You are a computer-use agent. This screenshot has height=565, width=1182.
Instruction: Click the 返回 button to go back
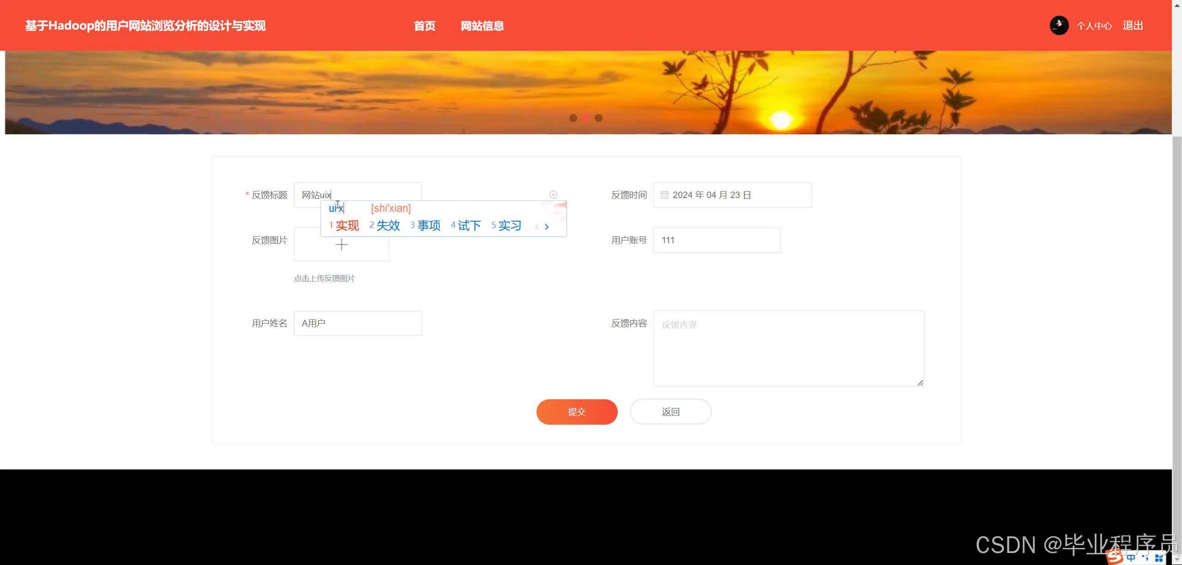tap(670, 411)
